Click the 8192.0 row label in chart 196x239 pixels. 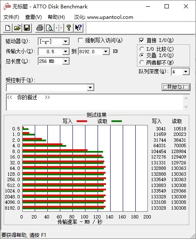pyautogui.click(x=12, y=208)
